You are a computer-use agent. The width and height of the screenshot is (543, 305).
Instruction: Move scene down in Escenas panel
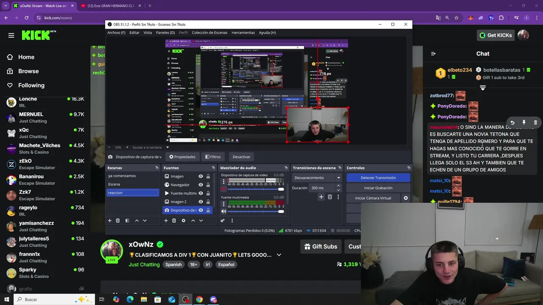coord(145,221)
